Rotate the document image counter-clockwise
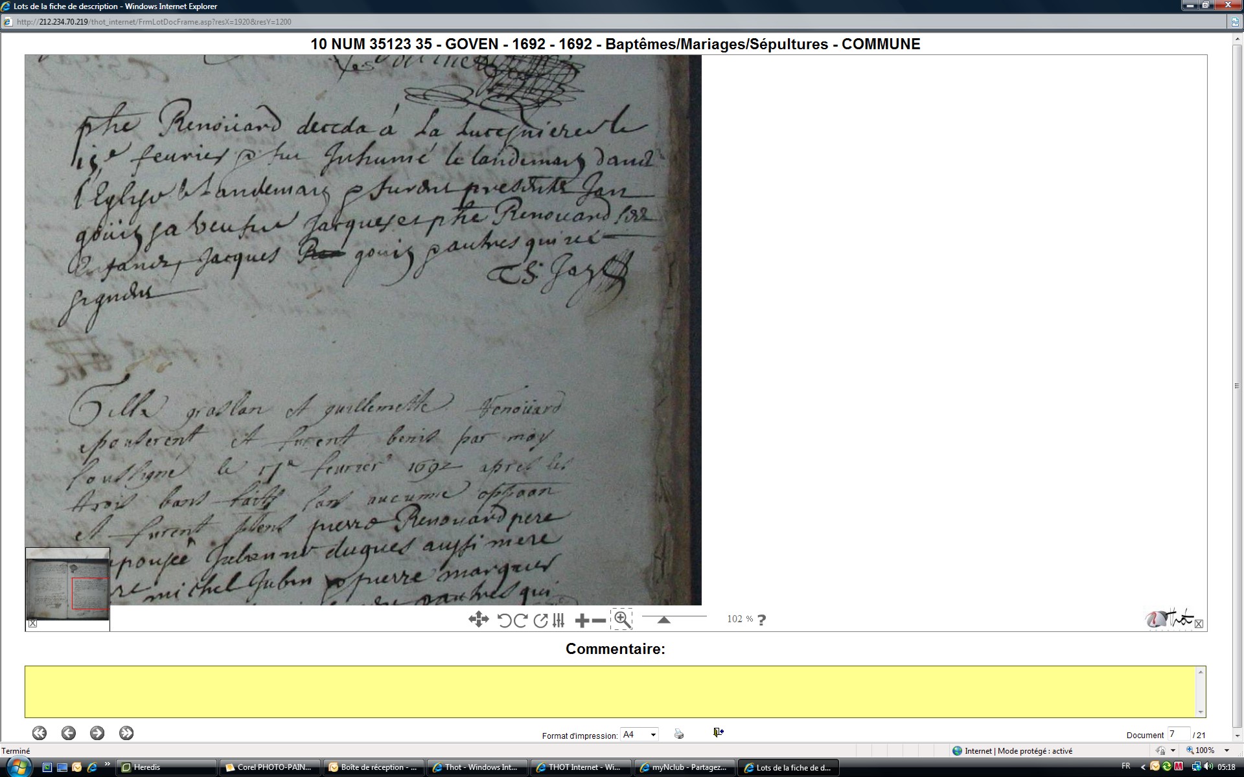The width and height of the screenshot is (1244, 777). coord(505,620)
